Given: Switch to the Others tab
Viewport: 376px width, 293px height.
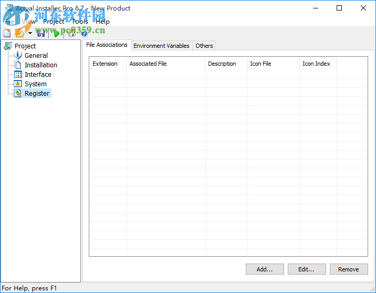Looking at the screenshot, I should [x=204, y=46].
